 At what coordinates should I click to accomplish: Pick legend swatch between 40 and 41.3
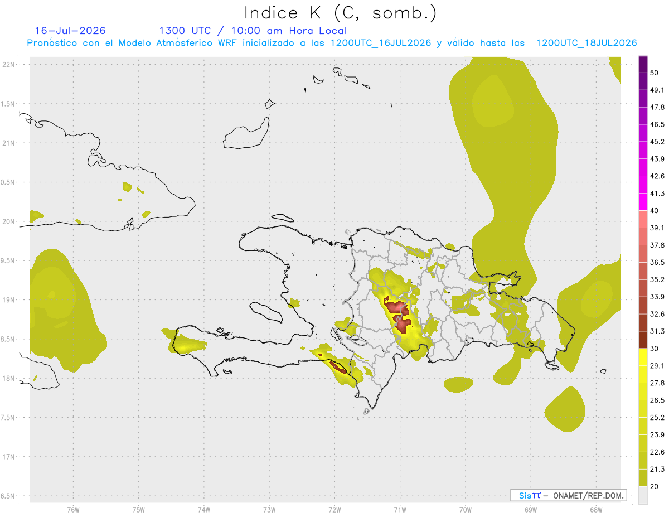(x=643, y=202)
